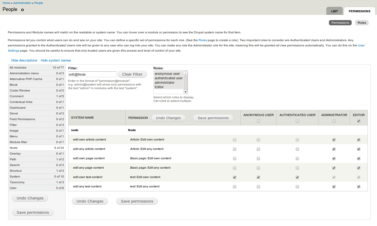Toggle the Administrator column header checkbox

point(334,121)
